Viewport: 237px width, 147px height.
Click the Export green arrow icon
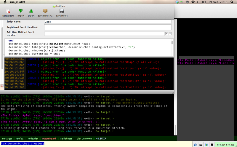31,11
